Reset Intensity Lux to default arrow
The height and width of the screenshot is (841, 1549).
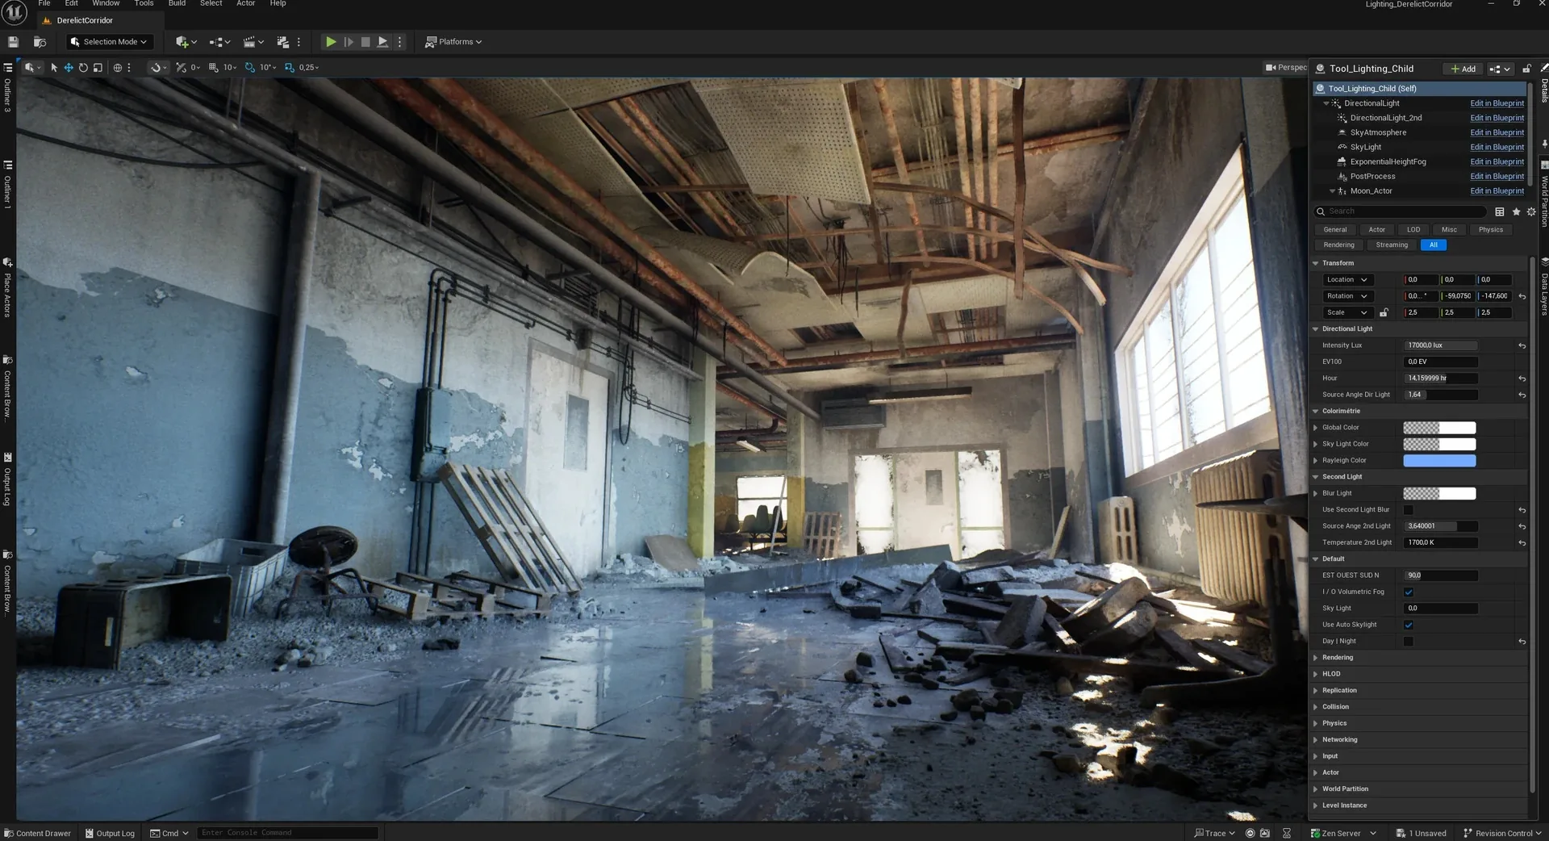1522,345
